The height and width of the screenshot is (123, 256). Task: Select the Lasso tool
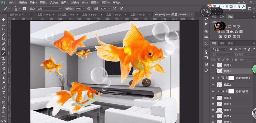4,29
